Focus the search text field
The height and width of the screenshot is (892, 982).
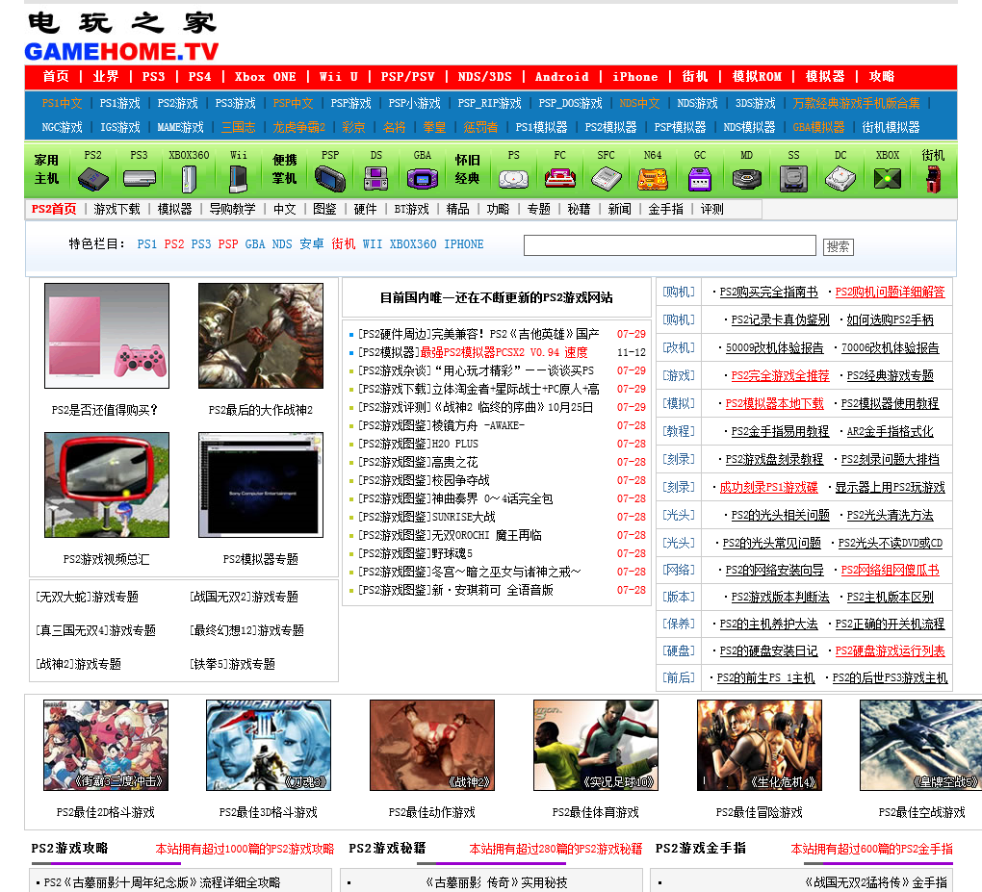(x=669, y=245)
